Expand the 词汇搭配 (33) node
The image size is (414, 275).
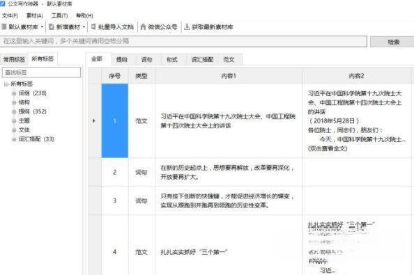(14, 139)
